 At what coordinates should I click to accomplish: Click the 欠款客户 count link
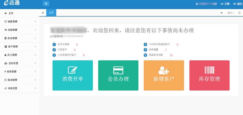(74, 50)
